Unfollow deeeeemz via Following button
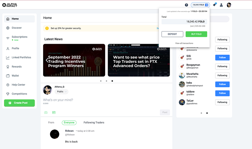252x149 pixels. click(222, 49)
